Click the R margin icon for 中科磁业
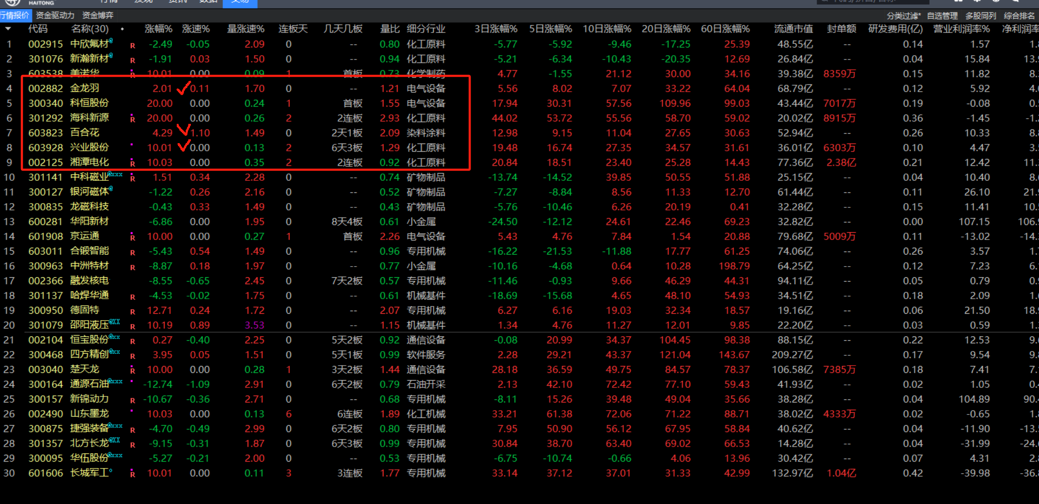 click(x=133, y=178)
